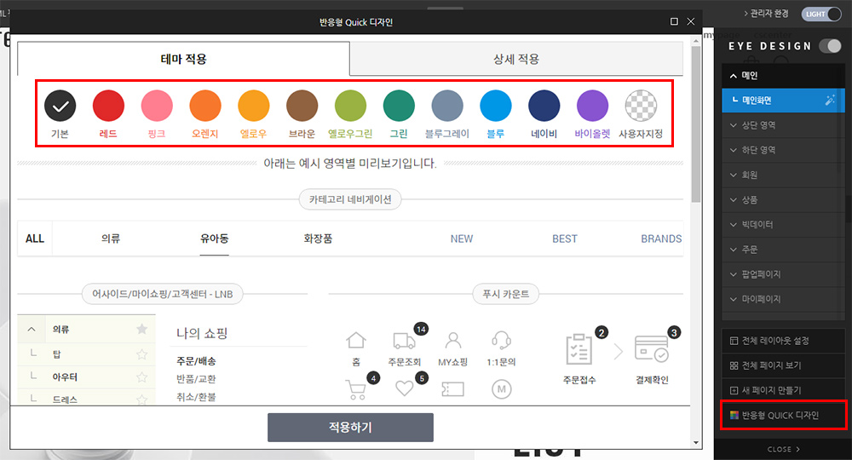852x460 pixels.
Task: Open 반품/교환 in 나의 쇼핑
Action: pos(196,379)
